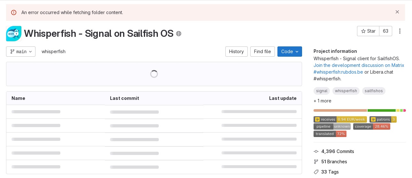Dismiss the folder content error alert
The width and height of the screenshot is (412, 178).
tap(397, 12)
